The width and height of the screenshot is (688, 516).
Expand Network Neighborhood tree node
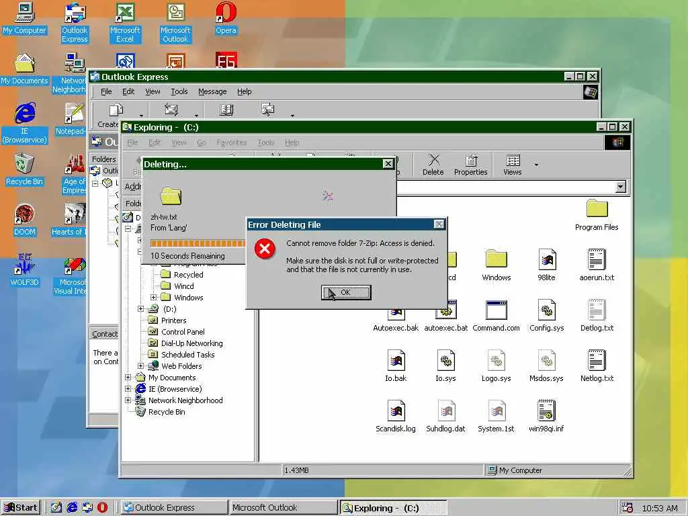pos(128,400)
